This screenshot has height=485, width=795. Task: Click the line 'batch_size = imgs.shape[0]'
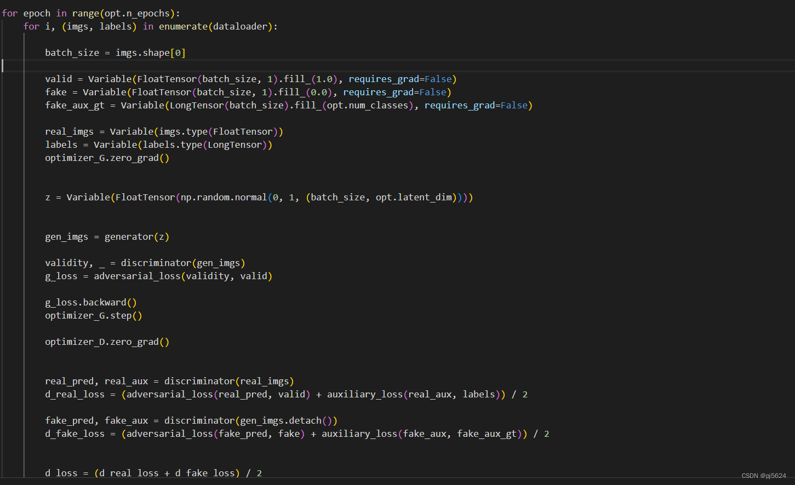[x=116, y=53]
